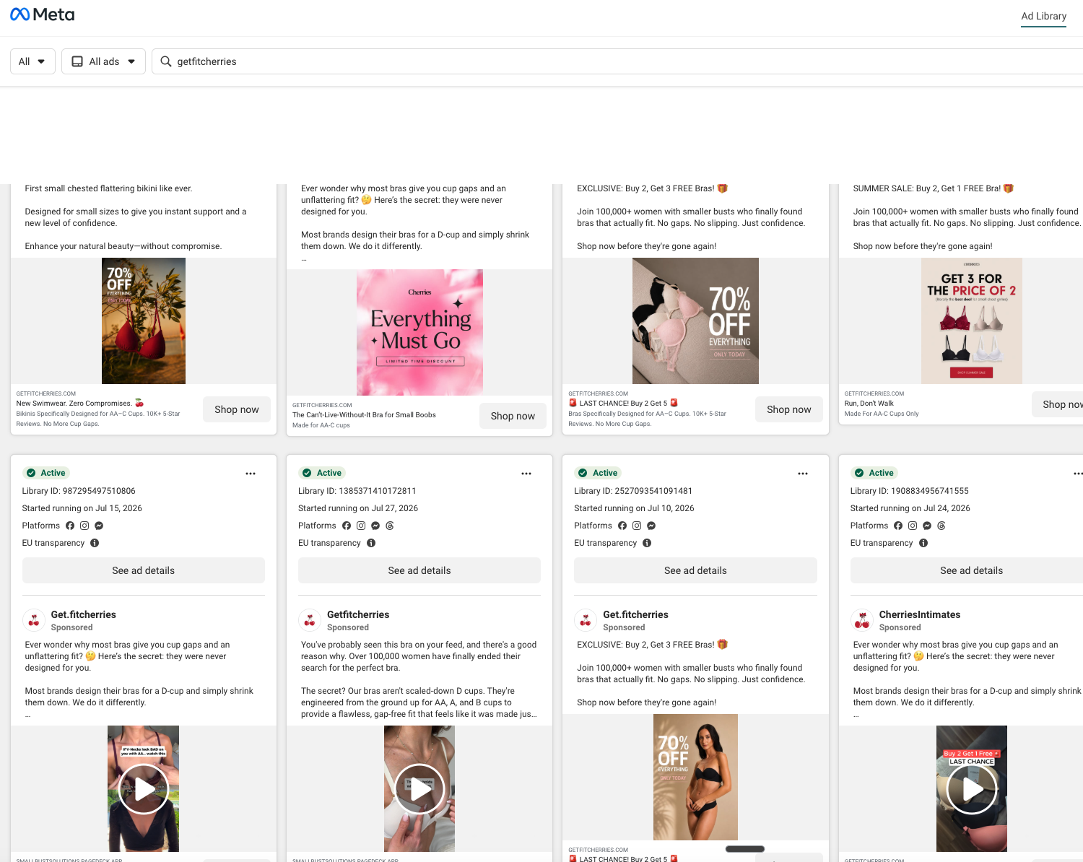Play the Getfitcherries bra video
1083x862 pixels.
click(419, 789)
